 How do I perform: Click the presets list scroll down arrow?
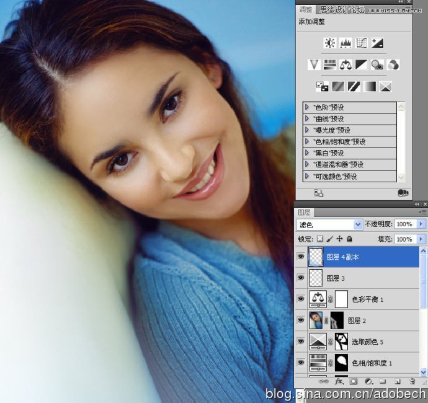coord(401,177)
